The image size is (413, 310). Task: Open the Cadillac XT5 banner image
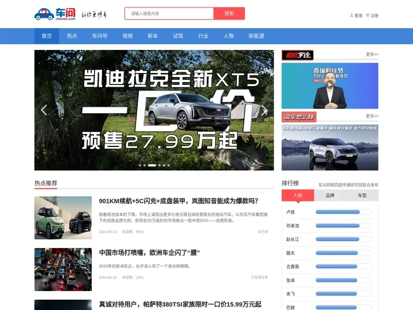[x=154, y=110]
